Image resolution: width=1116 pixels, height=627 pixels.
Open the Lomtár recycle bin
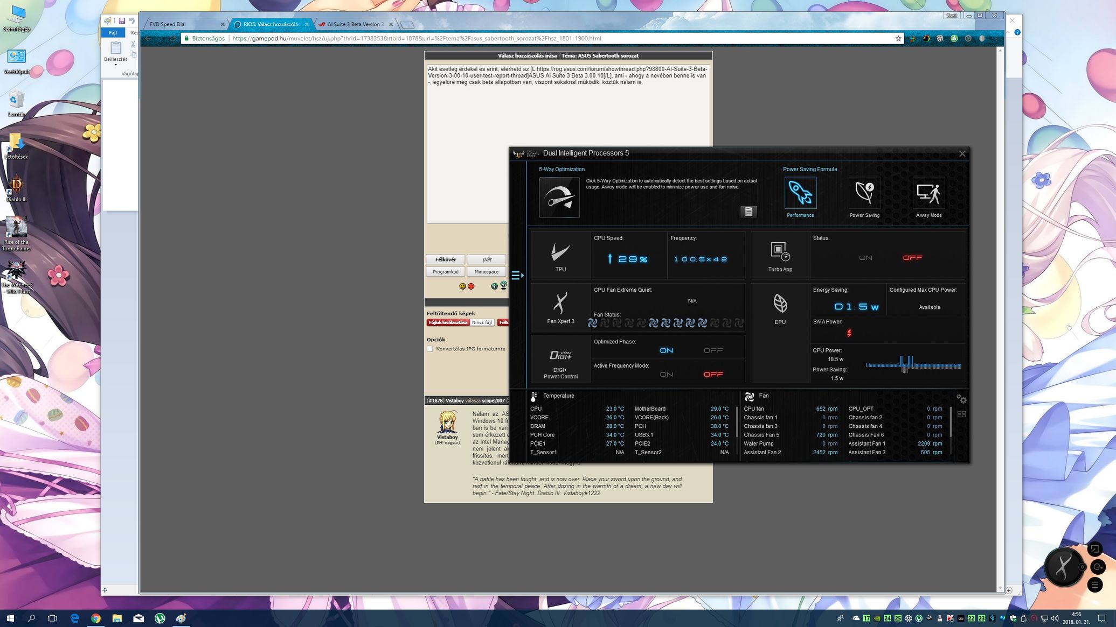(x=16, y=104)
